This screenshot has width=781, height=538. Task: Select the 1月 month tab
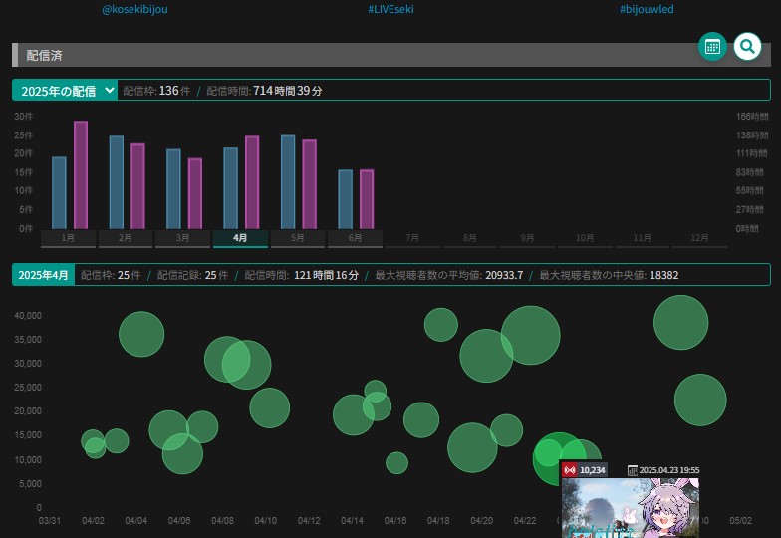click(68, 238)
